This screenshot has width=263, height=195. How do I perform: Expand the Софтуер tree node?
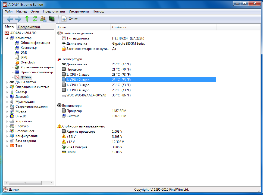pos(7,126)
